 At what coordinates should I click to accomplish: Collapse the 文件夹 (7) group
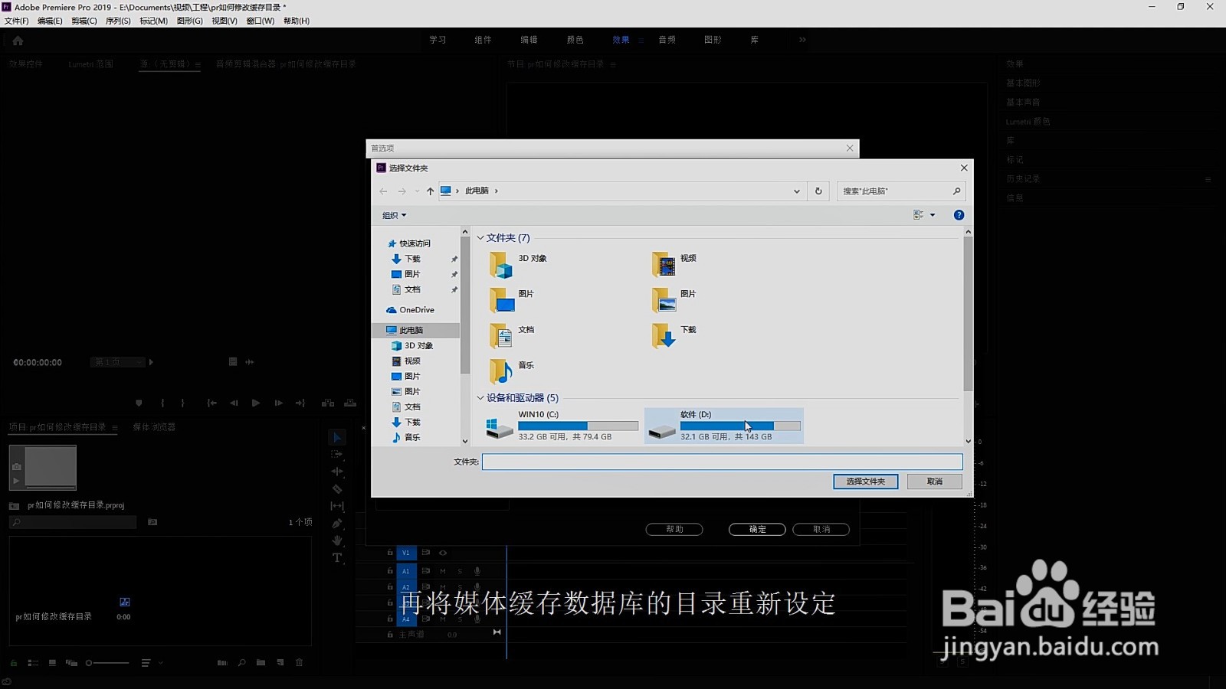[x=480, y=238]
